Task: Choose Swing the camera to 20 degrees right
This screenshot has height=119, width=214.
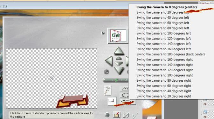Action: click(164, 96)
